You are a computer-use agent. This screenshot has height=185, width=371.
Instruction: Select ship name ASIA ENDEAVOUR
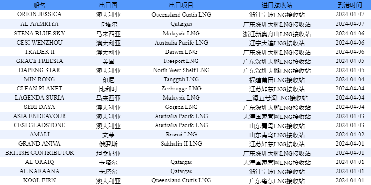coord(40,116)
